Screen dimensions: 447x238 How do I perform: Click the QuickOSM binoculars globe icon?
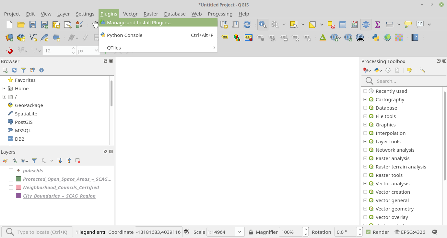(360, 38)
